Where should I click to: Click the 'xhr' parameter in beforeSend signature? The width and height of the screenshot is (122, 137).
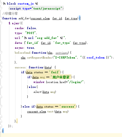click(x=50, y=53)
